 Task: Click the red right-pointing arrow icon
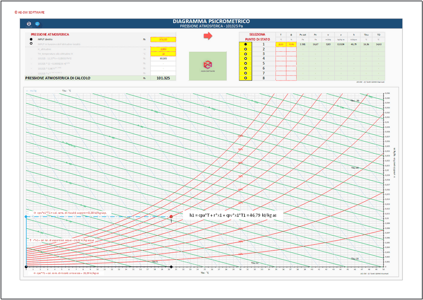click(208, 36)
